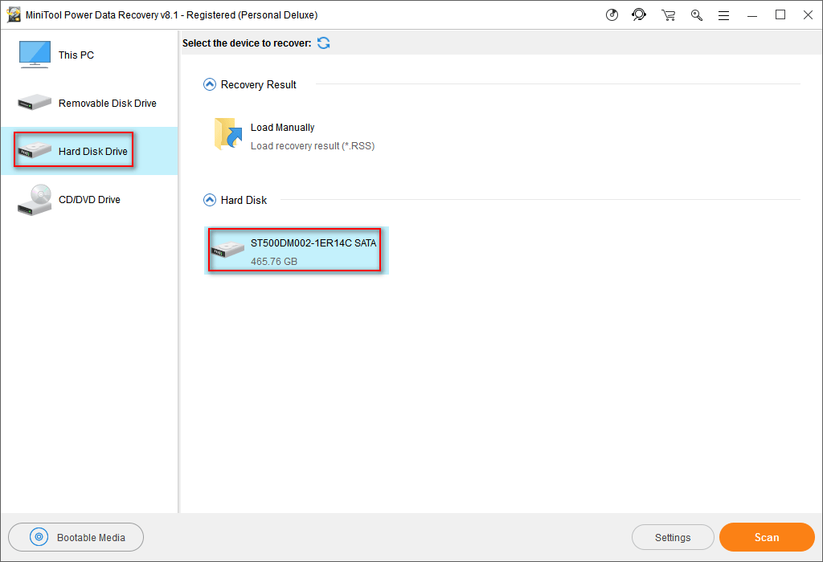Maximize the MiniTool window

click(x=780, y=15)
